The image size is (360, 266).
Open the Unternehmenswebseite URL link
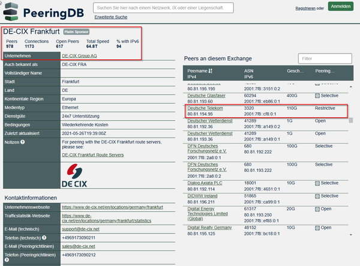click(113, 207)
